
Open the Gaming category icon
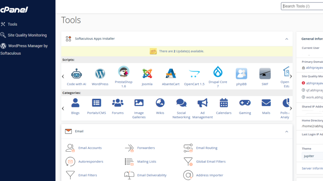pyautogui.click(x=245, y=103)
